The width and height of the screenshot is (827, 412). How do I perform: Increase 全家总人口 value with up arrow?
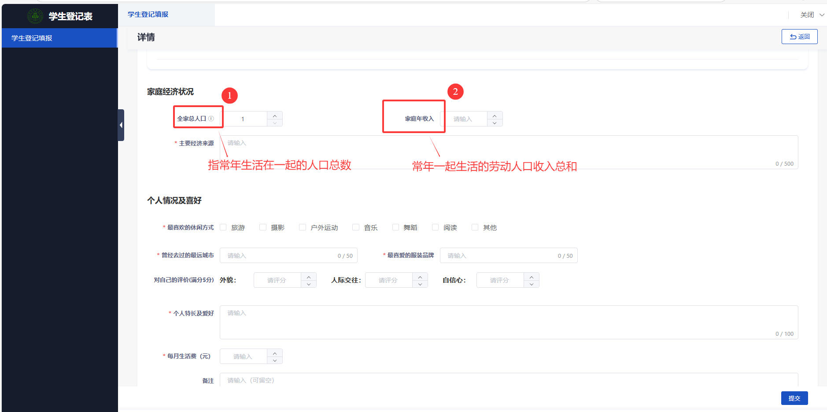coord(275,115)
